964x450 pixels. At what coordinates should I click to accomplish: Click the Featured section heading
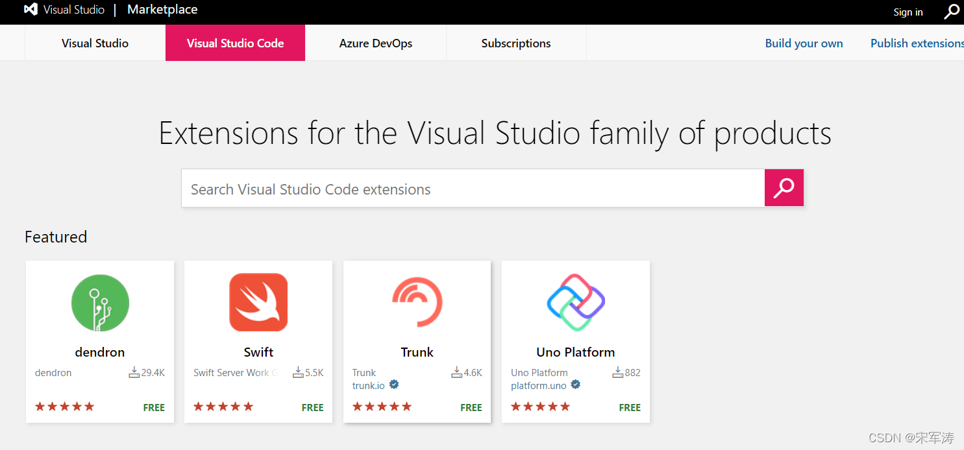(x=56, y=237)
